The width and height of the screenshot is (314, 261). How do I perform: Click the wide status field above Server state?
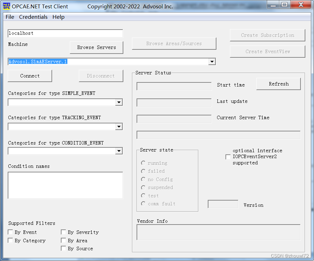[x=218, y=135]
